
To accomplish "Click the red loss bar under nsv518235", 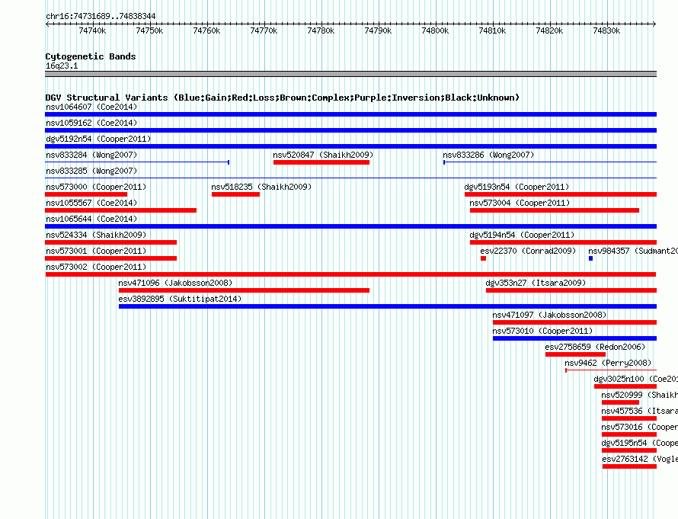I will 235,194.
